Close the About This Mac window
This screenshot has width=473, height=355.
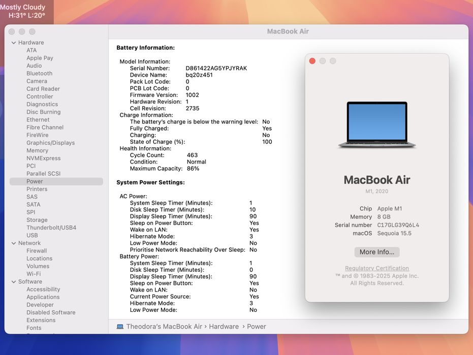[x=312, y=61]
